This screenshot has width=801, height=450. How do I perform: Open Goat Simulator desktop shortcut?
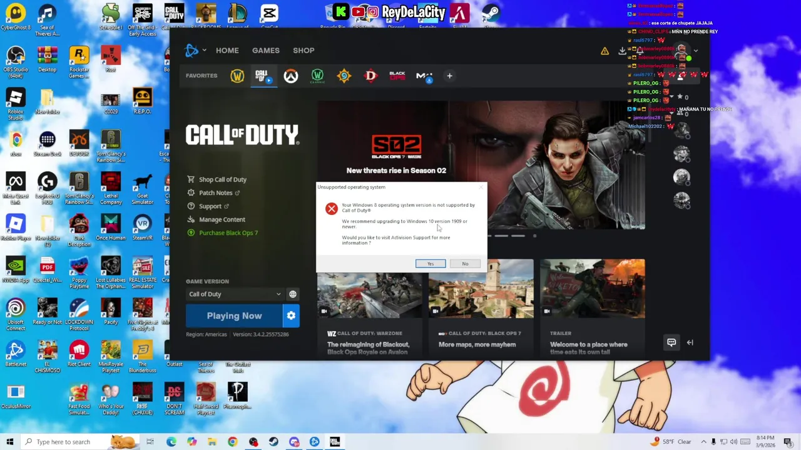142,189
